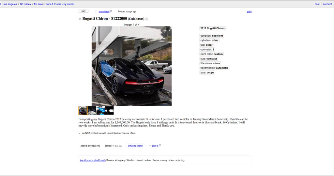
Task: Favorite the listing with the star icon
Action: [x=80, y=19]
